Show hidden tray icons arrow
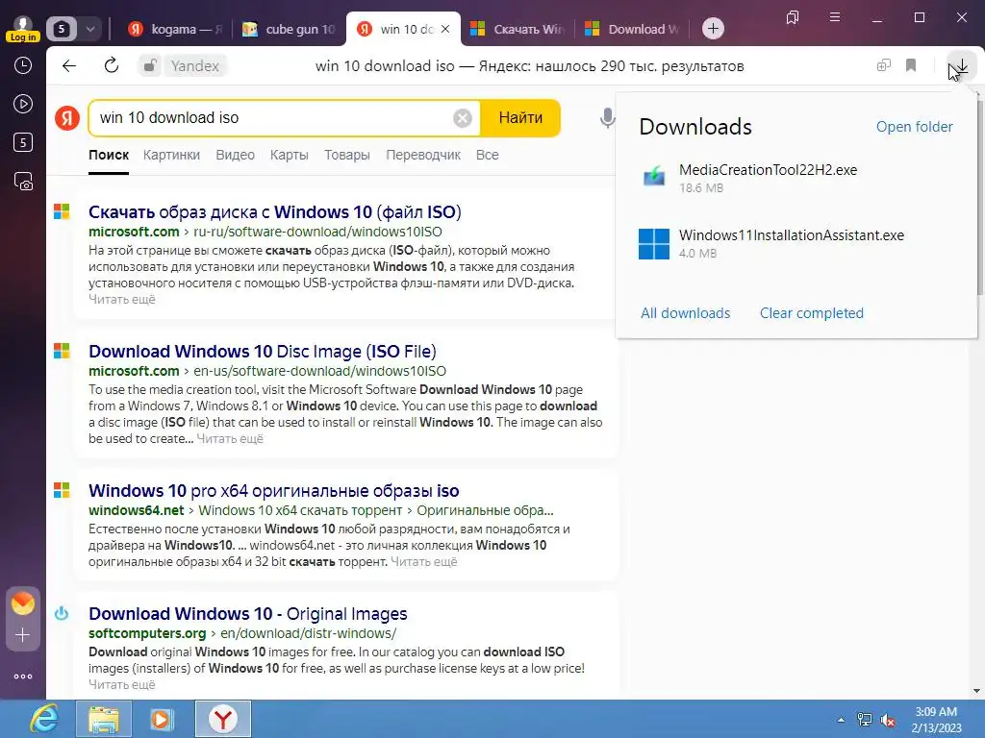Screen dimensions: 985x738 [x=841, y=720]
